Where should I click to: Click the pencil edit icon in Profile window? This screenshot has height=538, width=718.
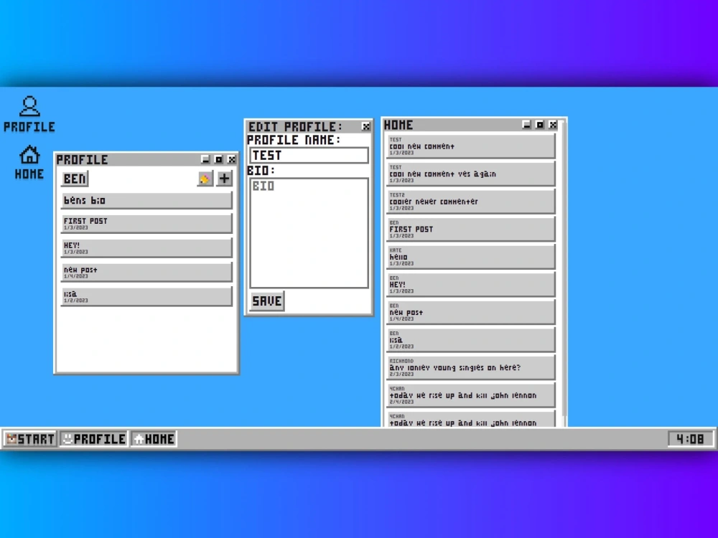(x=205, y=179)
